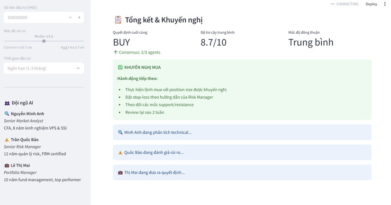Click the magnifier icon next to Nguyễn Minh Anh
Image resolution: width=391 pixels, height=205 pixels.
pos(7,113)
